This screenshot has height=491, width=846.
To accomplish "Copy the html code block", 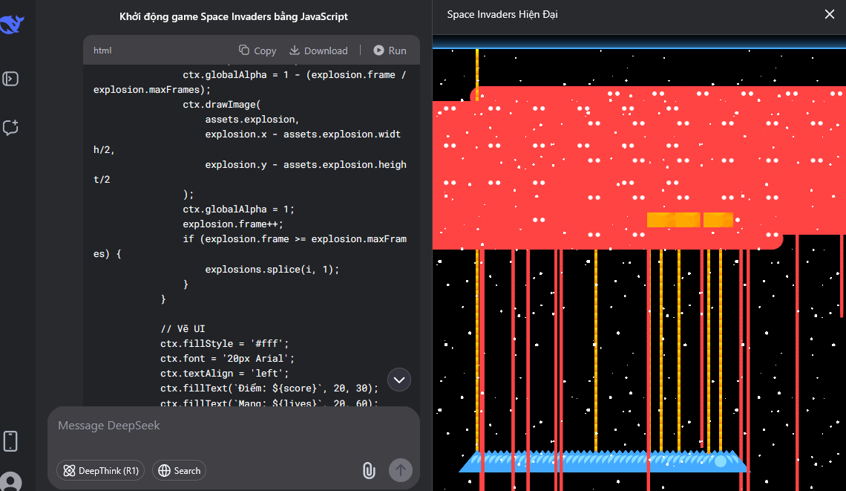I will click(258, 51).
